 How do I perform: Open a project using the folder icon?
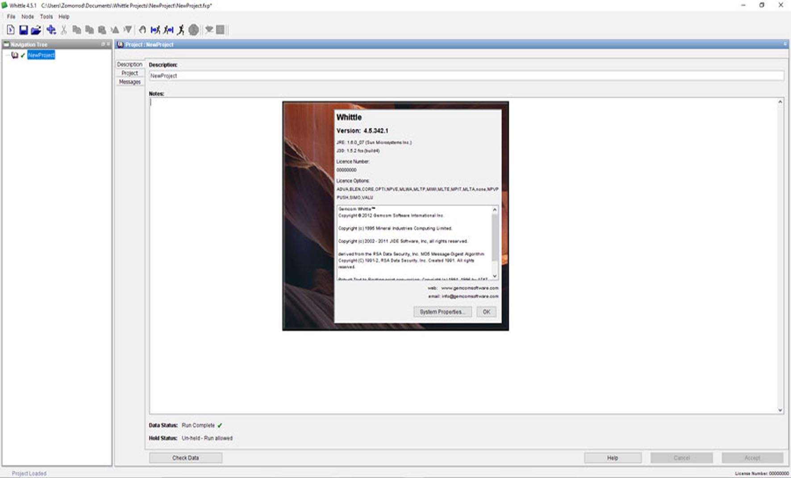click(x=36, y=30)
